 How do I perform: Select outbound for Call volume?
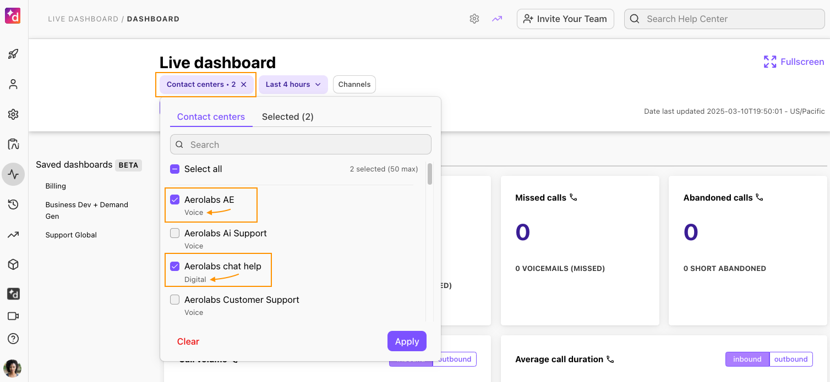(455, 359)
